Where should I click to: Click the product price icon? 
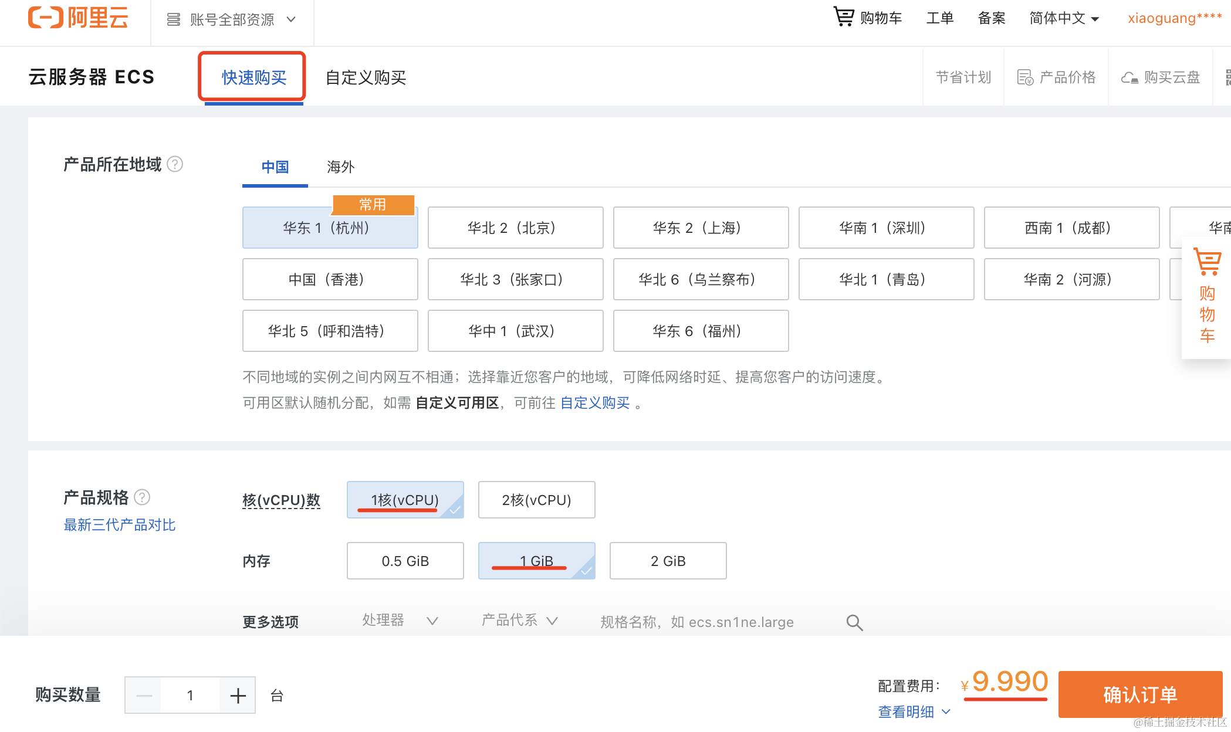click(1025, 77)
